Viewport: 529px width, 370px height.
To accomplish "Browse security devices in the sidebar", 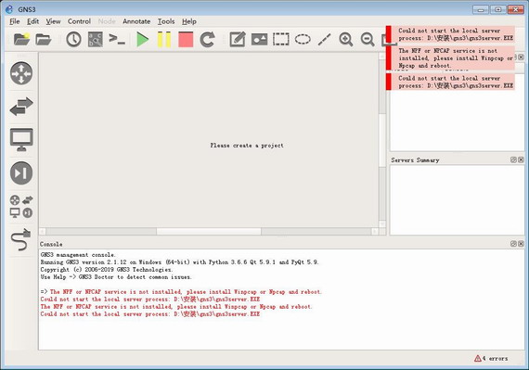I will point(21,172).
